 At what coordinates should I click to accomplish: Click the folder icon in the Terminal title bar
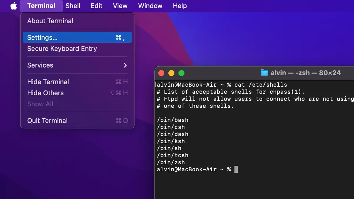(x=265, y=73)
